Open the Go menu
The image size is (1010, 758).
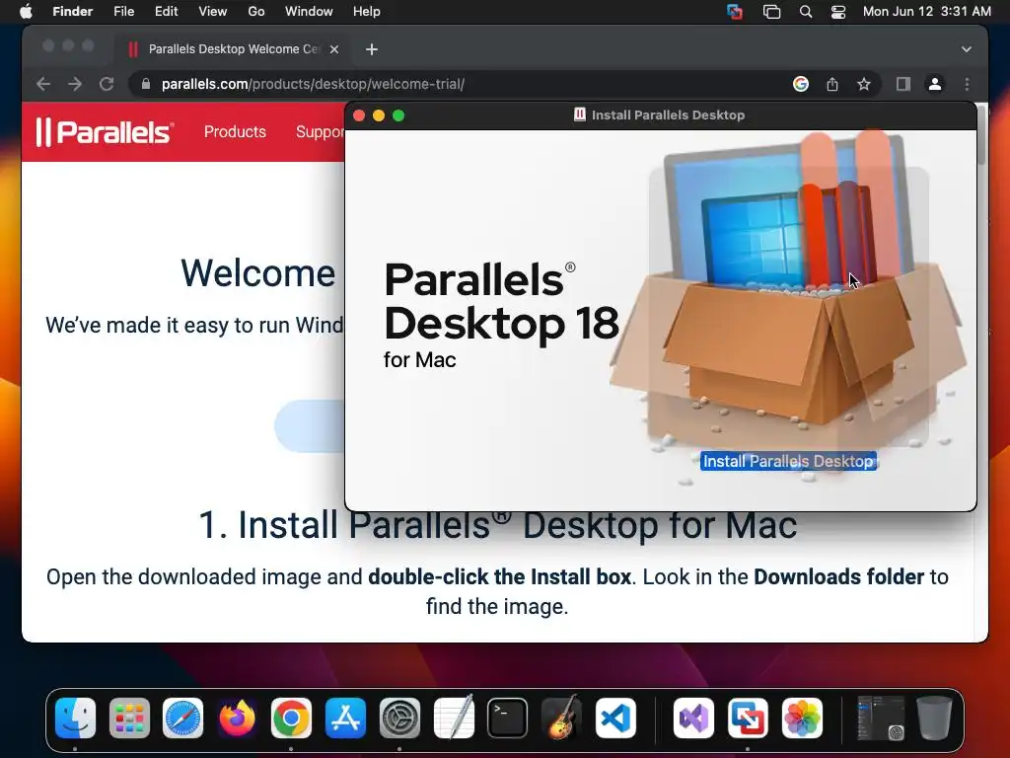[255, 12]
